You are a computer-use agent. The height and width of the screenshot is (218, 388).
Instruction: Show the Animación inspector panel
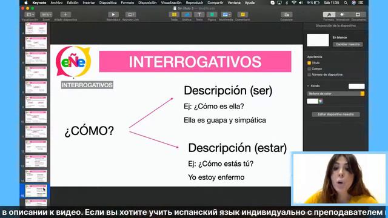pos(343,15)
